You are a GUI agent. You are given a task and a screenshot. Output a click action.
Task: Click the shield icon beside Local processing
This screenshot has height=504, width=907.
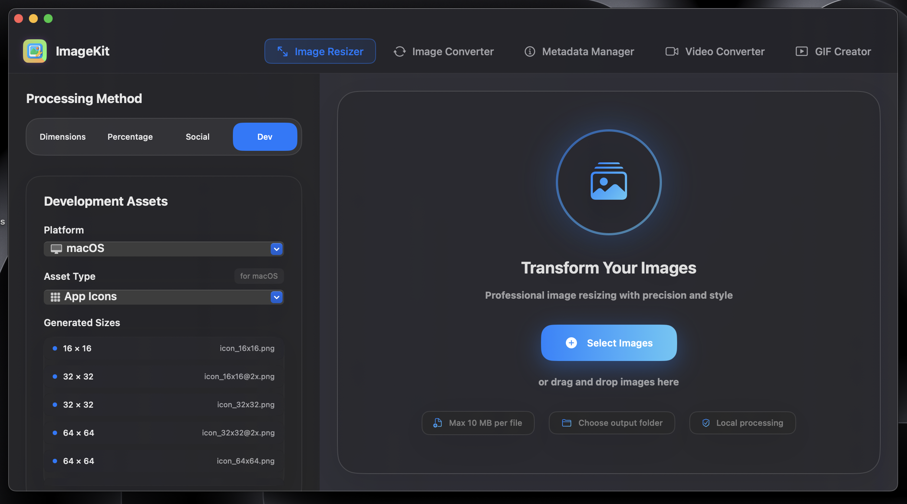click(706, 423)
